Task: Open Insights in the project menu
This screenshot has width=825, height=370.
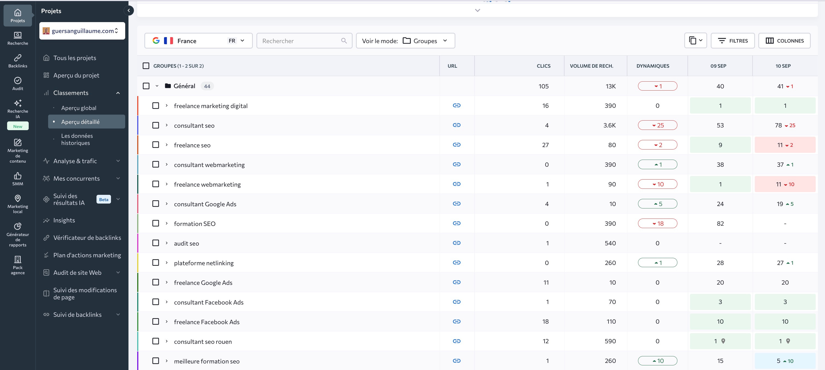Action: click(x=64, y=220)
